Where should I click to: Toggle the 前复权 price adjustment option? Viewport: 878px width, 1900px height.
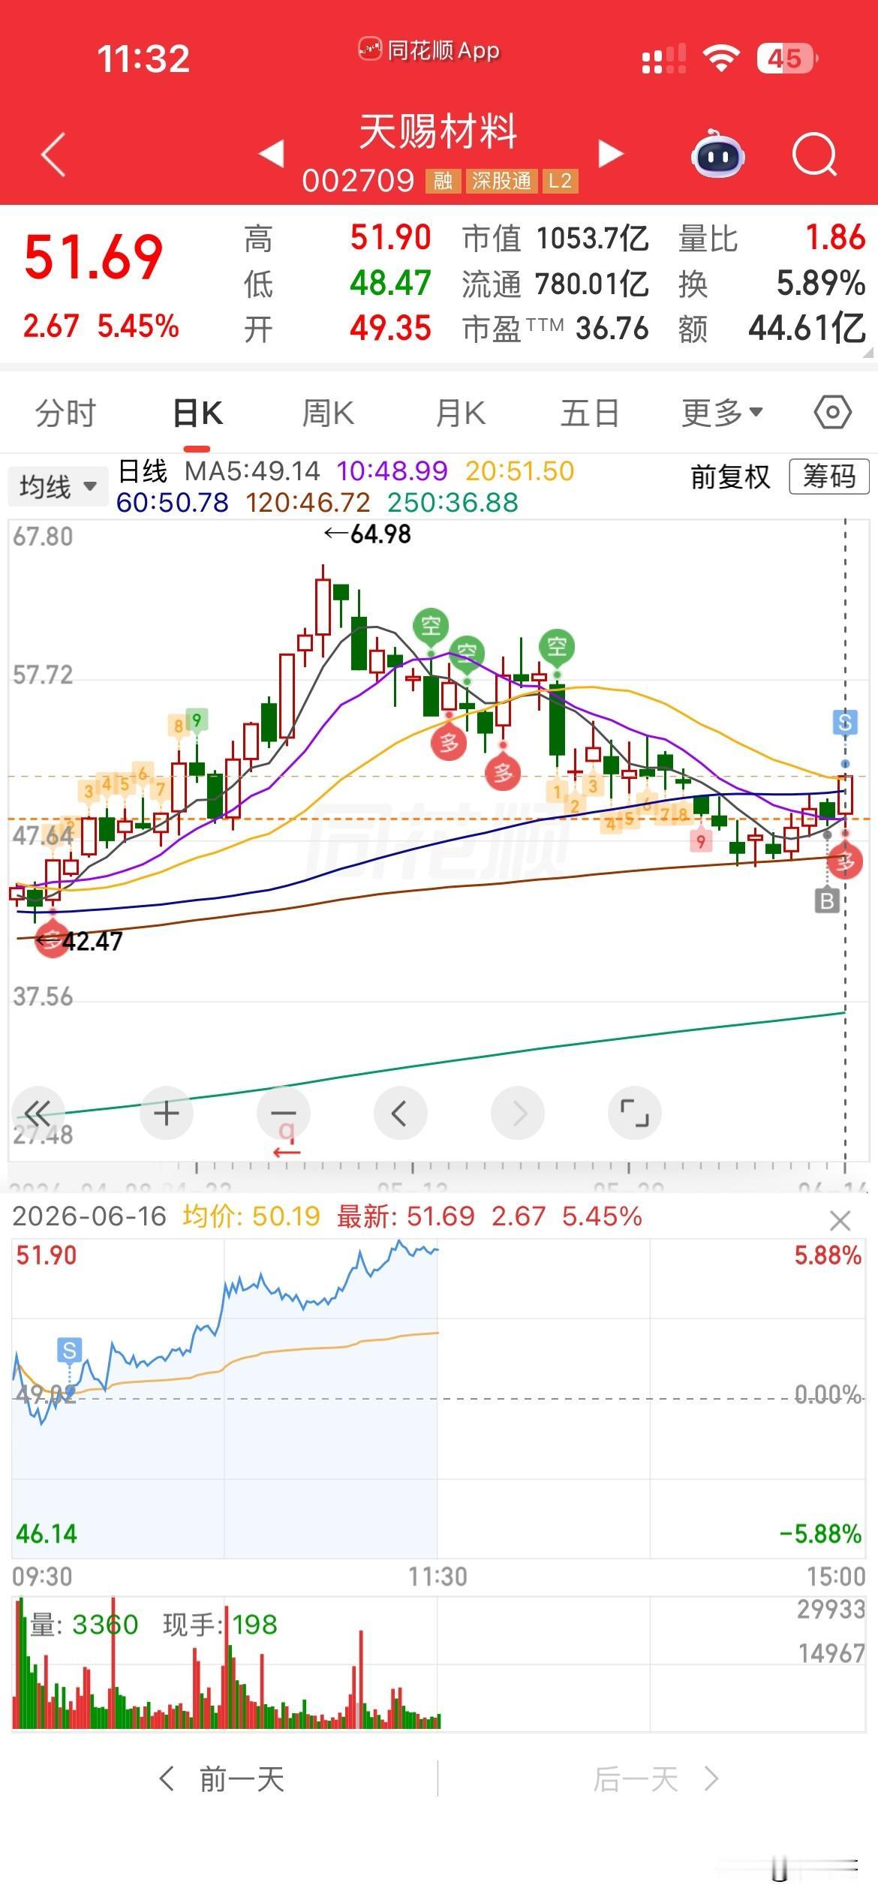(x=730, y=477)
